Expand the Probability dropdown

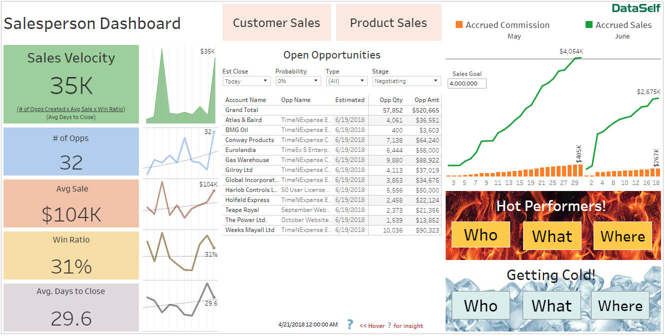point(298,81)
